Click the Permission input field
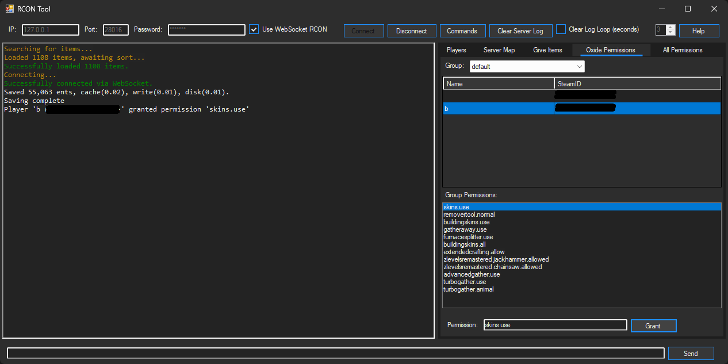 coord(555,325)
